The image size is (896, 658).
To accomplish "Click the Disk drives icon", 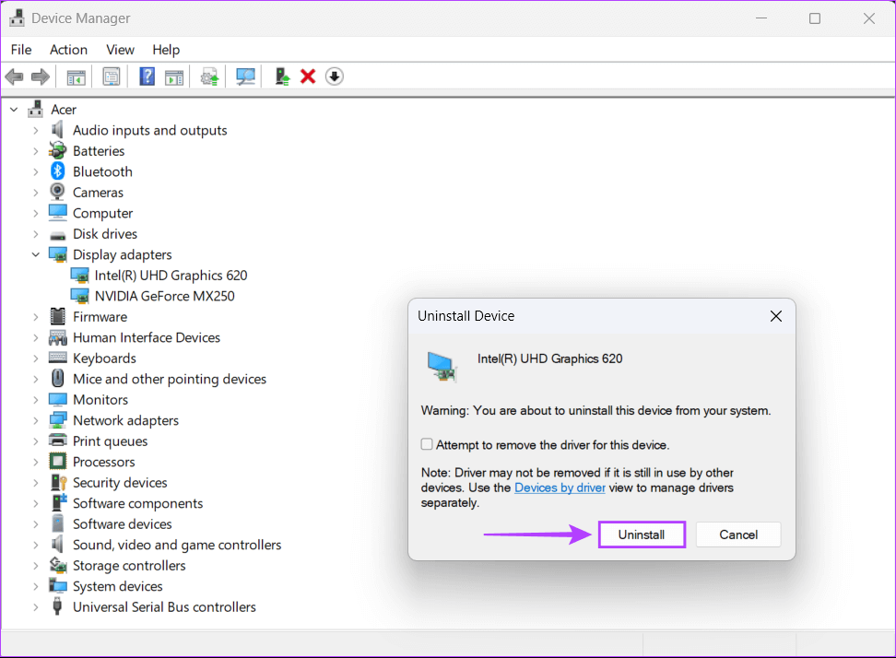I will point(58,235).
